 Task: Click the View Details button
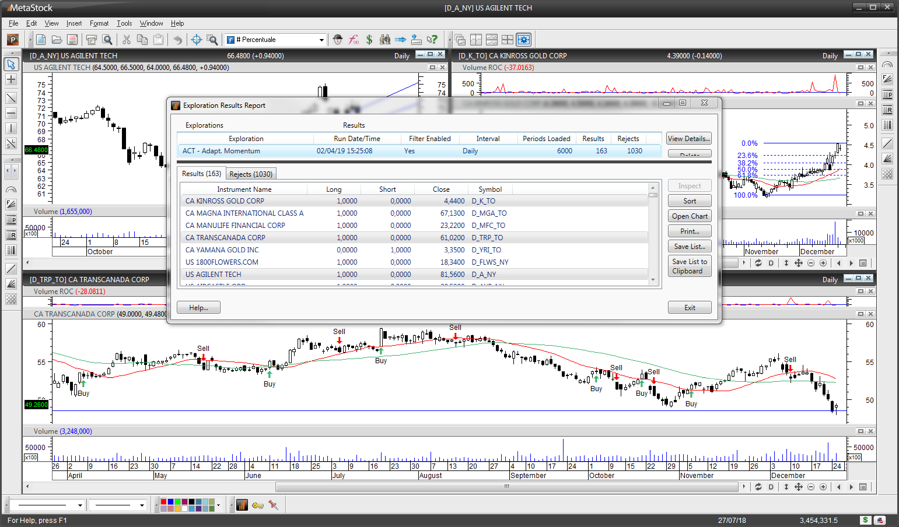click(x=689, y=139)
